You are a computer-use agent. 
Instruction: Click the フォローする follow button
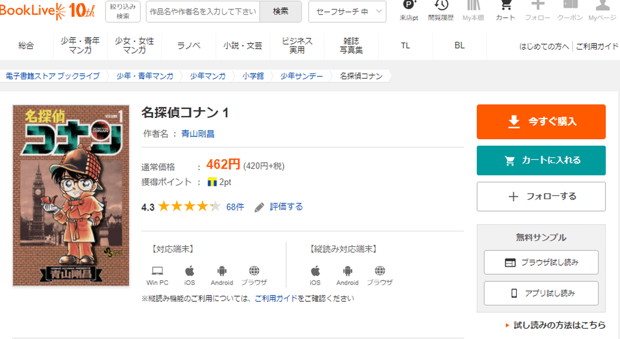(541, 196)
